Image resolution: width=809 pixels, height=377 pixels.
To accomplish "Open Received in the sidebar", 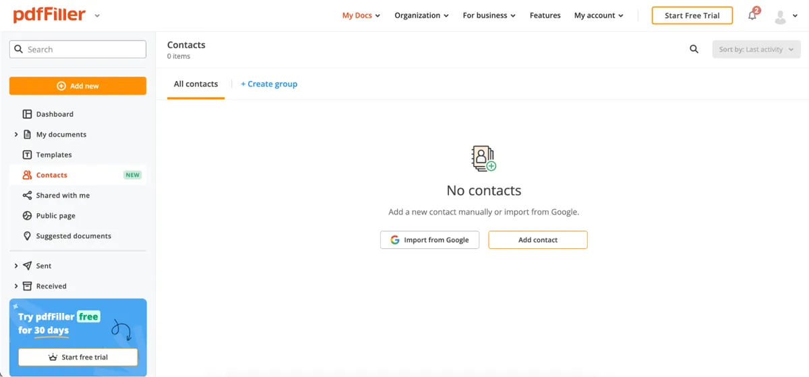I will pyautogui.click(x=51, y=286).
